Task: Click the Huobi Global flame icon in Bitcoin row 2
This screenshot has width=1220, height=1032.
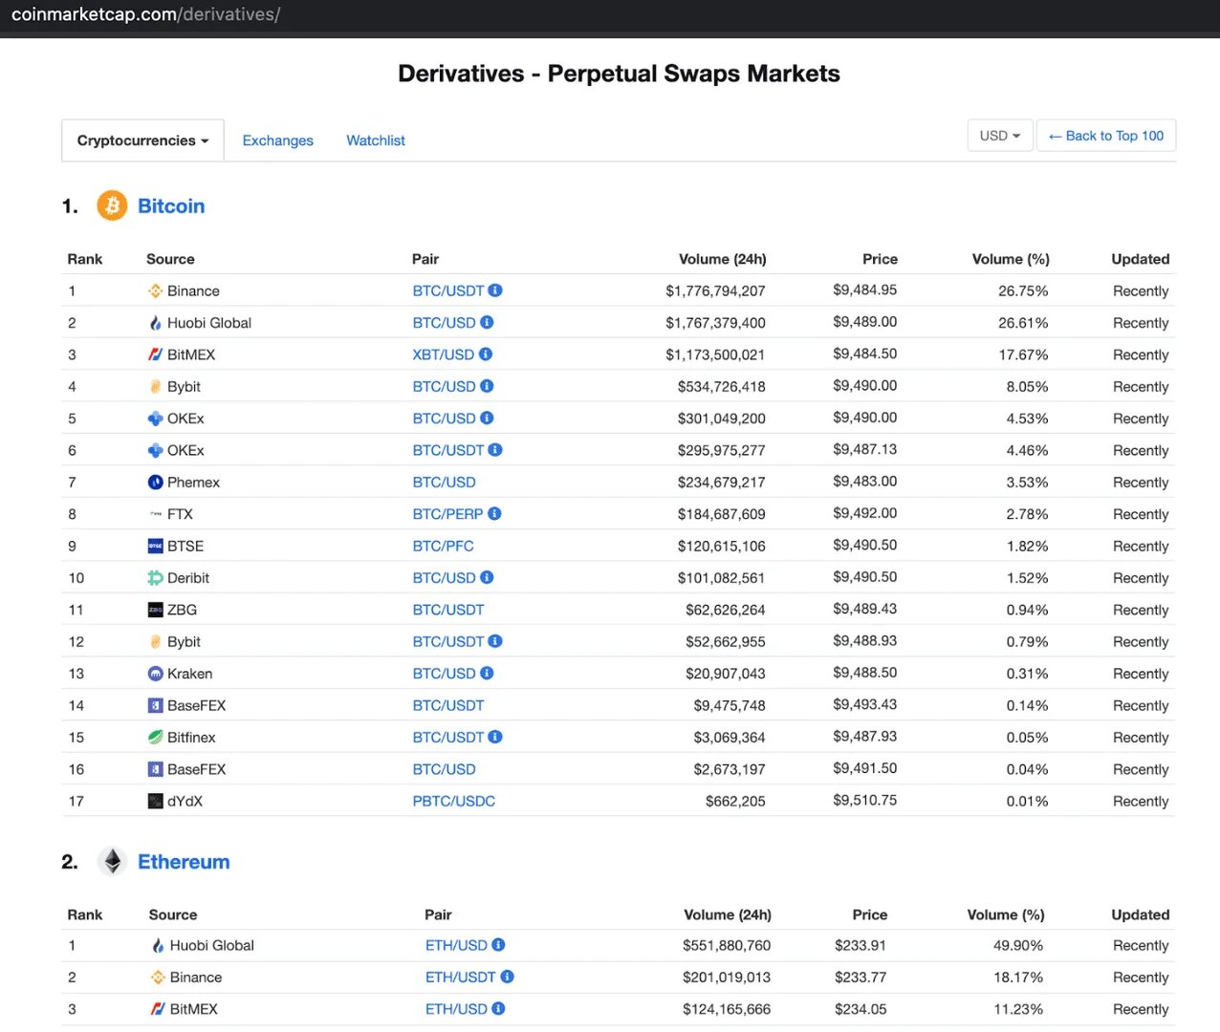Action: tap(156, 323)
